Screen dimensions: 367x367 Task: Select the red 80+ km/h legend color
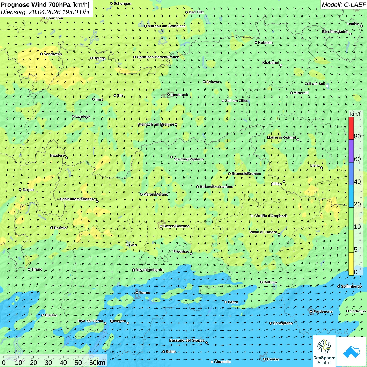click(351, 128)
